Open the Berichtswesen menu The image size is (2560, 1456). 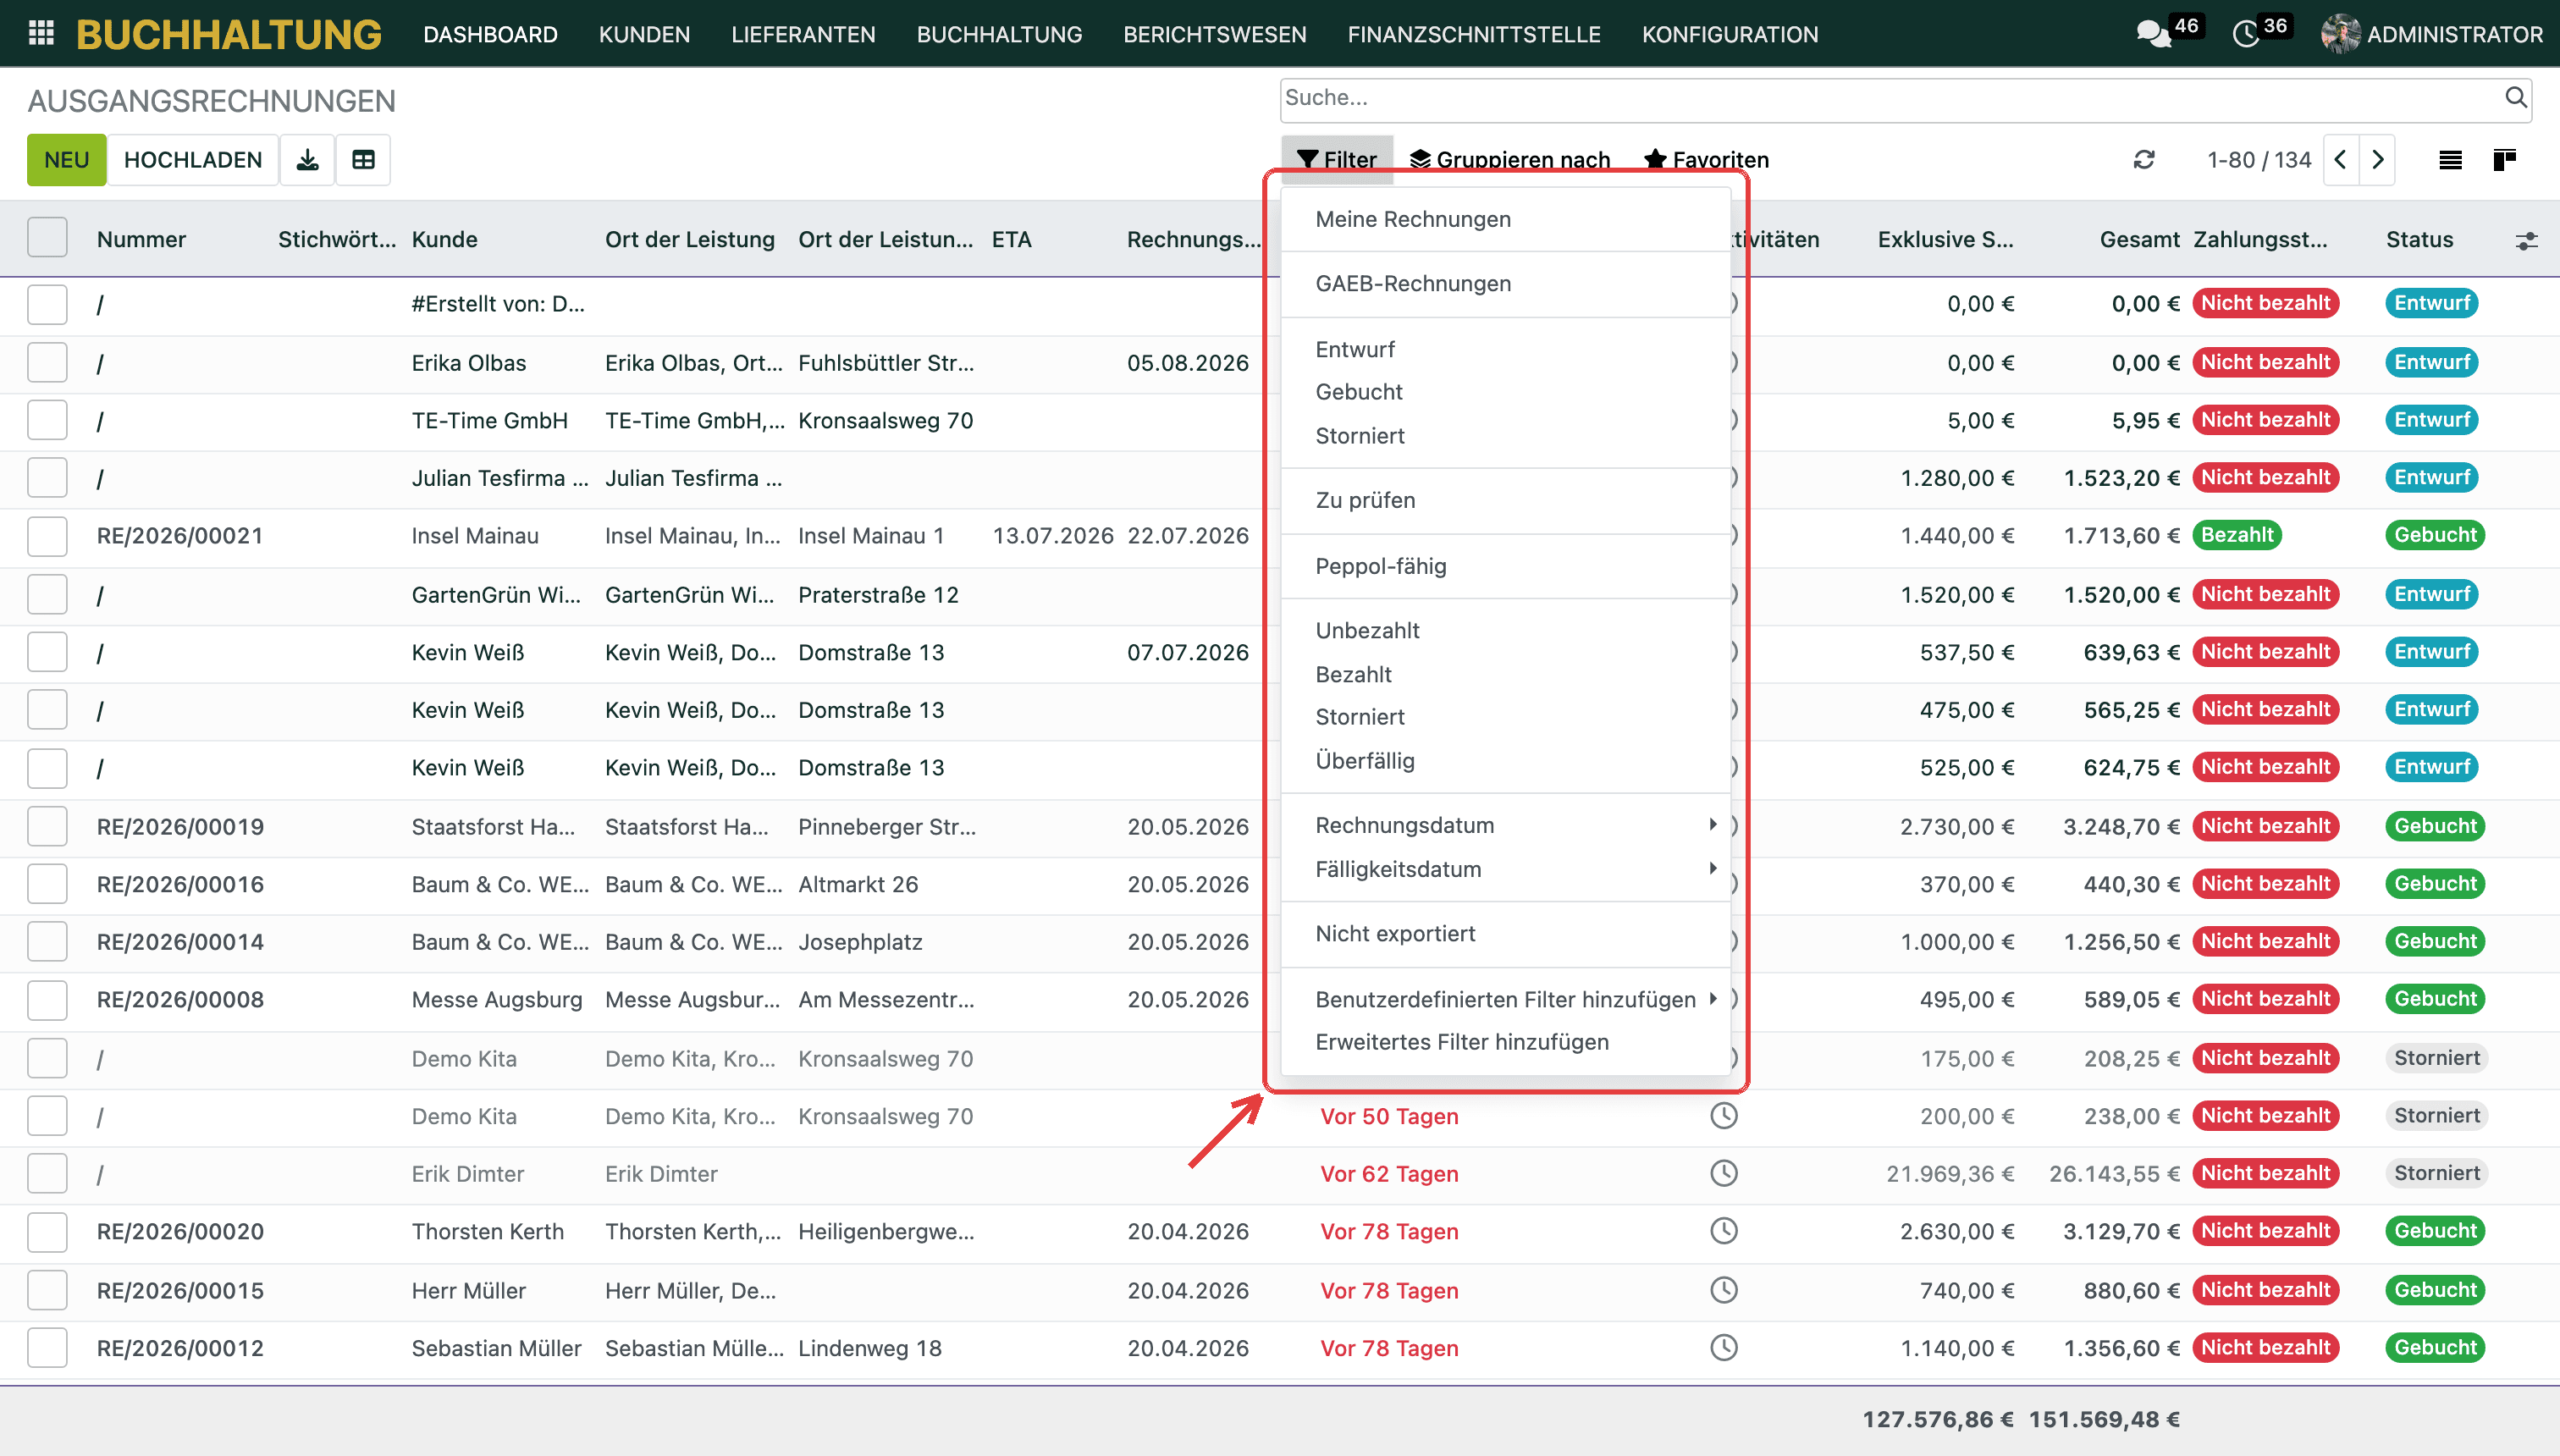tap(1214, 34)
